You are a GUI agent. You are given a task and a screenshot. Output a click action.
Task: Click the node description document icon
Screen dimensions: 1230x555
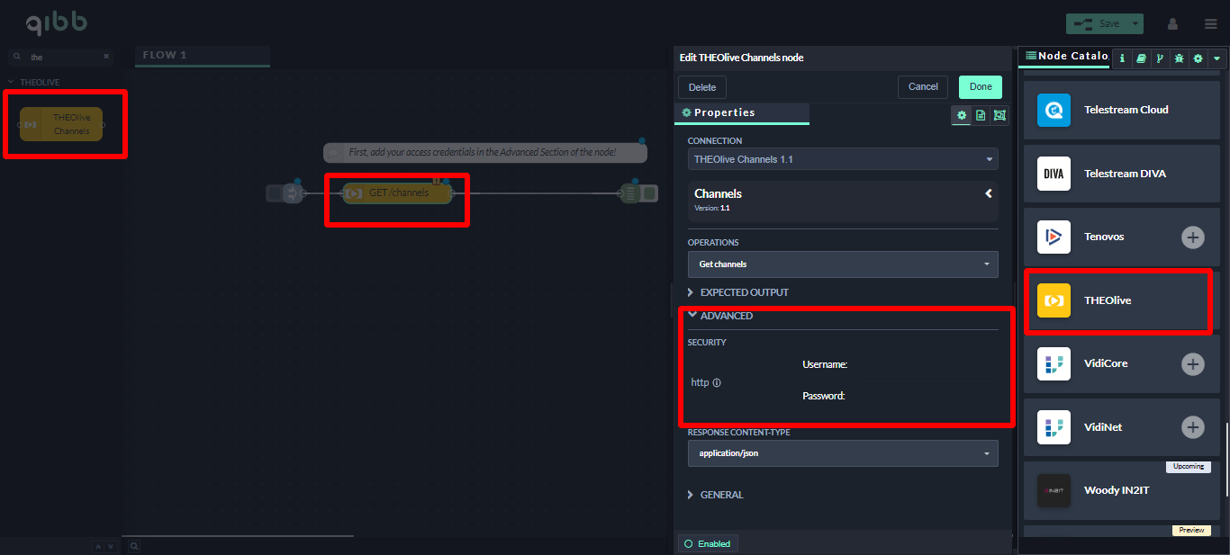point(981,115)
